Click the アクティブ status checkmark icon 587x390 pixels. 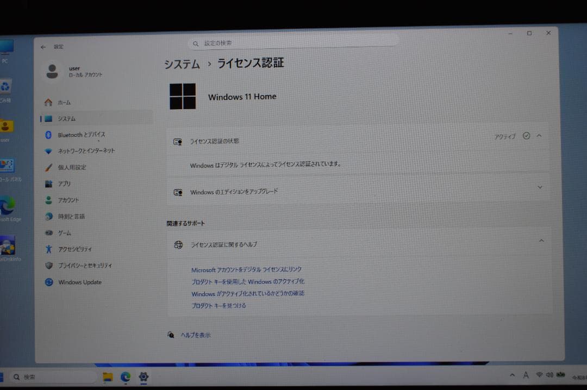tap(526, 136)
